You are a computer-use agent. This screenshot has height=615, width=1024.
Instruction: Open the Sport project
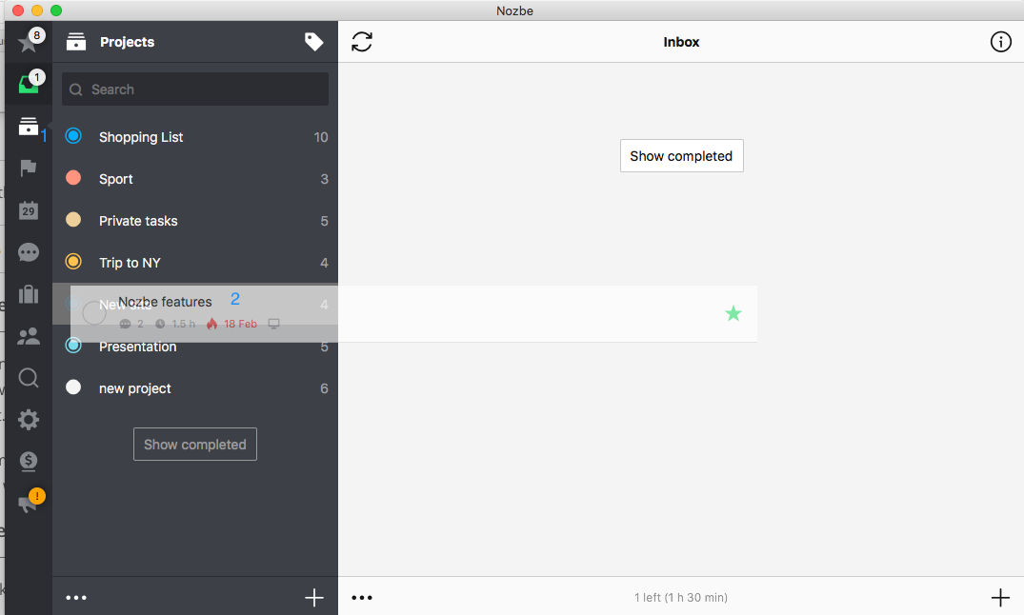click(195, 179)
